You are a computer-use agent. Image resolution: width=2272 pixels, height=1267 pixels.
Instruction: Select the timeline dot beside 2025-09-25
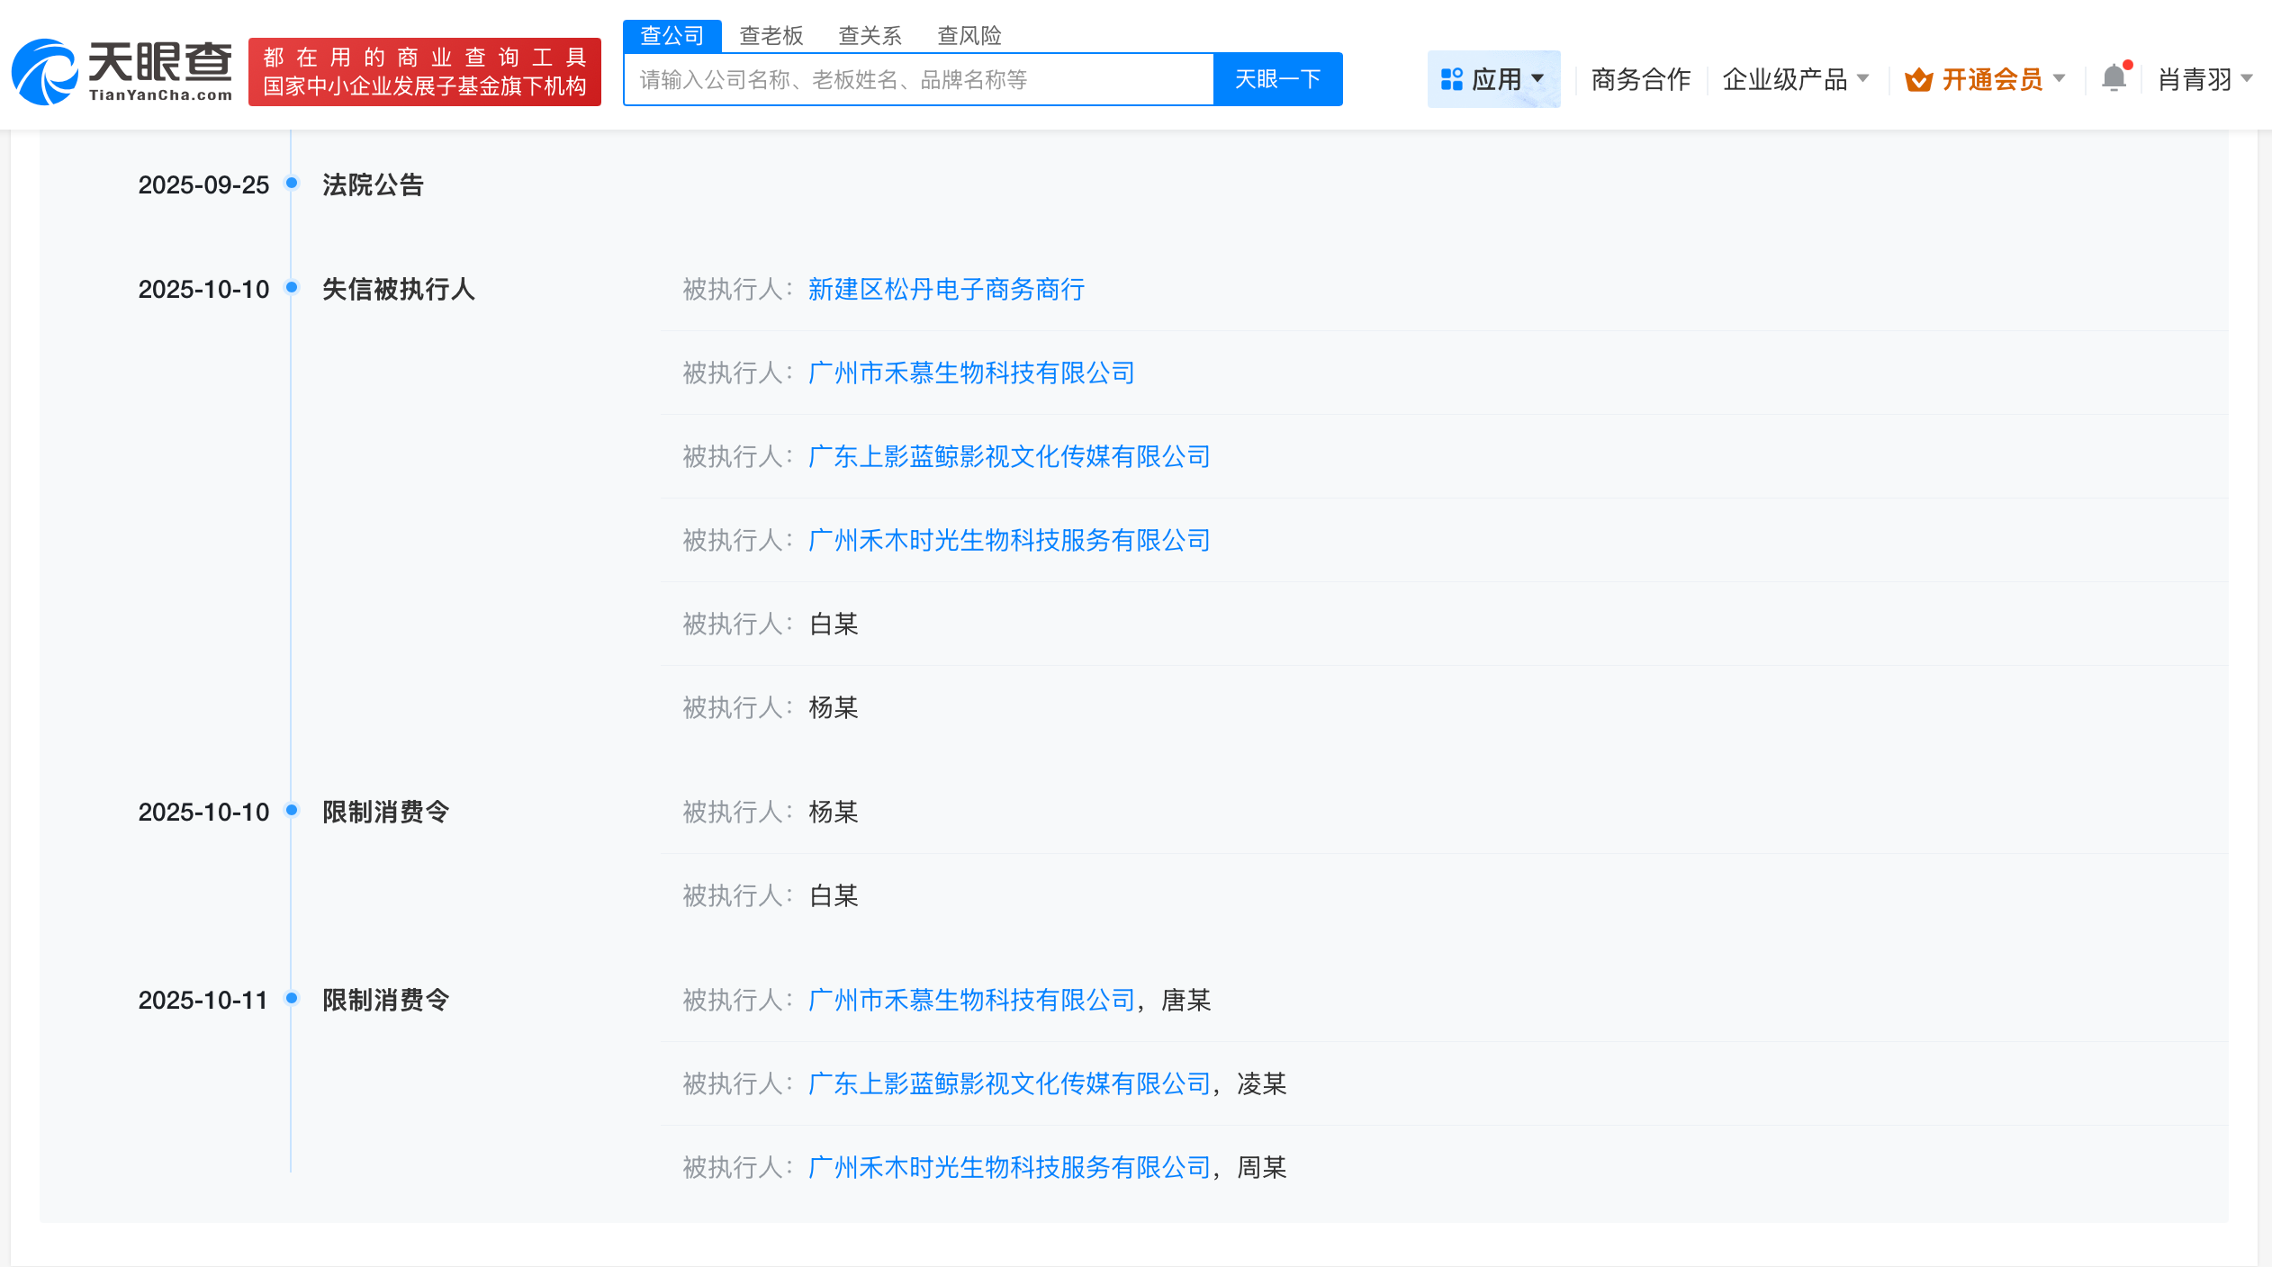[x=291, y=184]
